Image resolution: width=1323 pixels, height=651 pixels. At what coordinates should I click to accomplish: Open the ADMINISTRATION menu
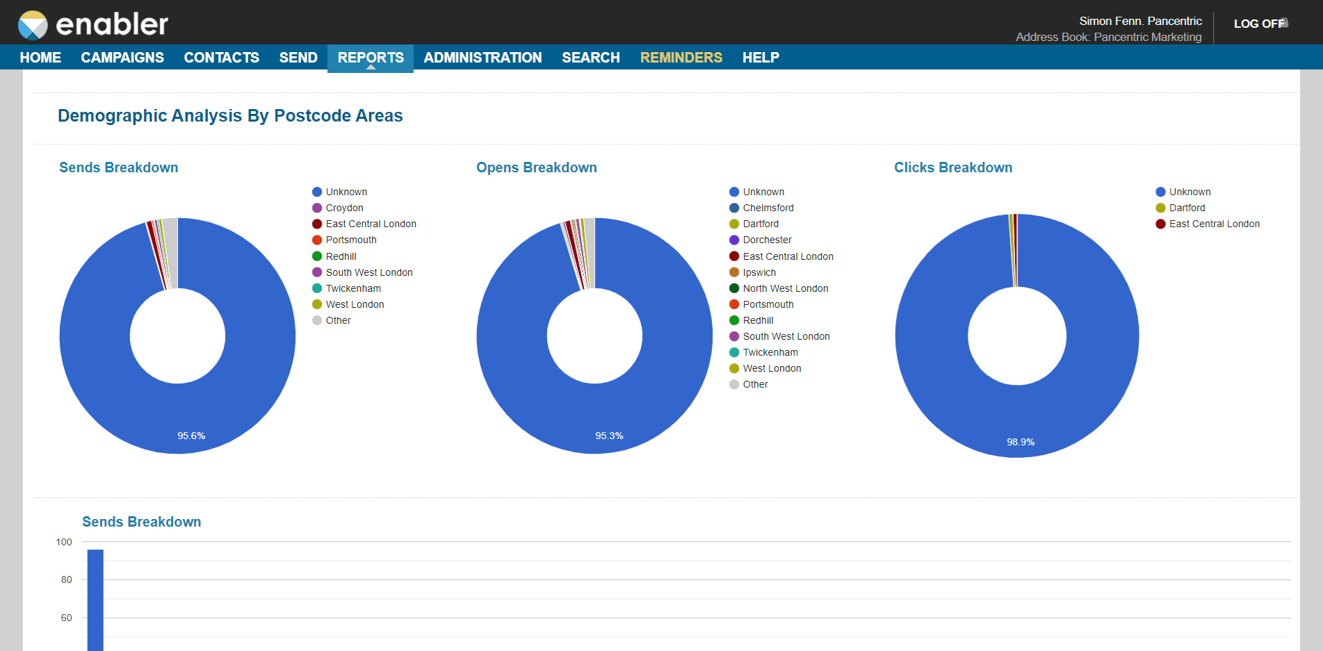pyautogui.click(x=482, y=58)
